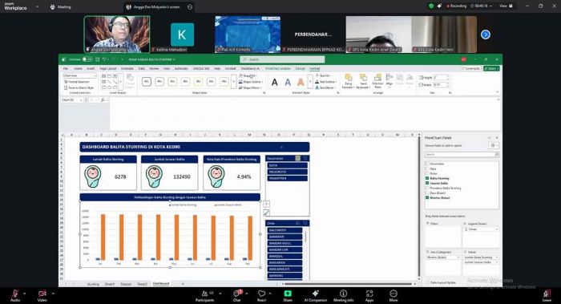This screenshot has width=561, height=304.
Task: Open the Shape Fill dropdown
Action: tap(248, 76)
